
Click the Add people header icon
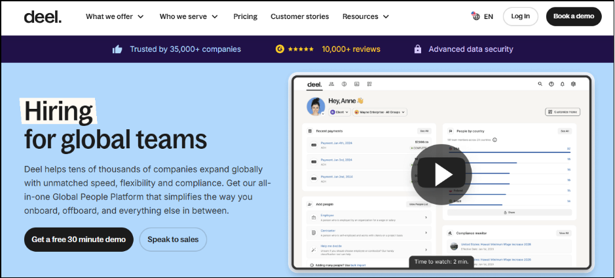click(310, 204)
